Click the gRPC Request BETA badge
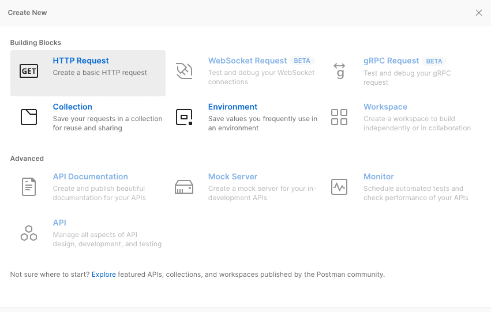 click(x=434, y=61)
